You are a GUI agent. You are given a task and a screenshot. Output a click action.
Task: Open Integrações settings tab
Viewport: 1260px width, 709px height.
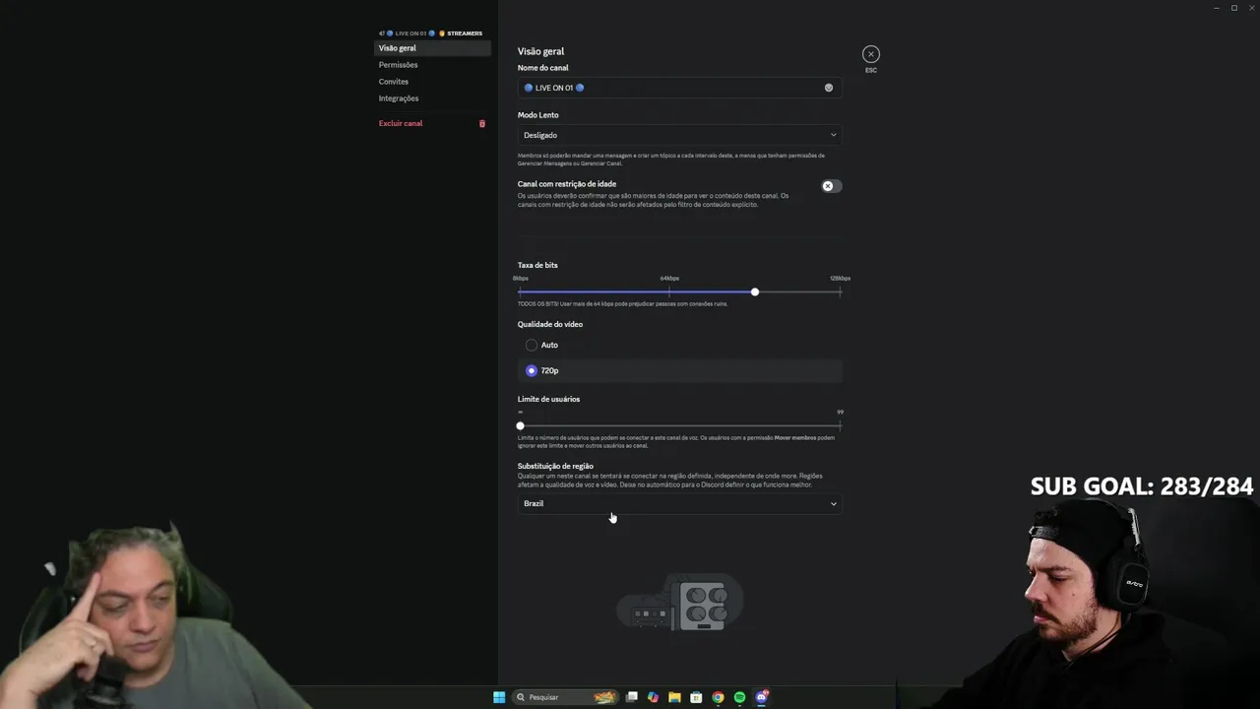(432, 98)
